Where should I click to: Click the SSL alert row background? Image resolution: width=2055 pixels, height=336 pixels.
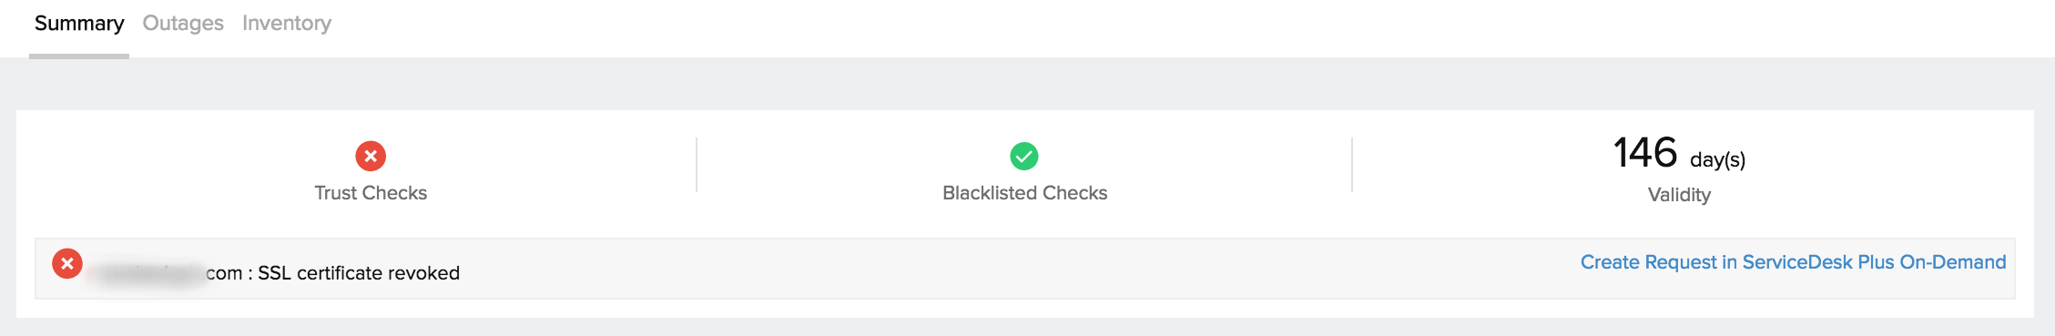coord(1024,269)
